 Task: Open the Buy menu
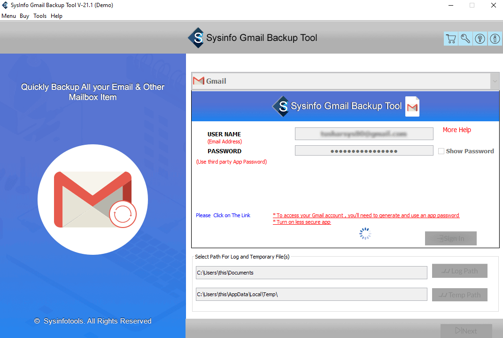[x=24, y=16]
